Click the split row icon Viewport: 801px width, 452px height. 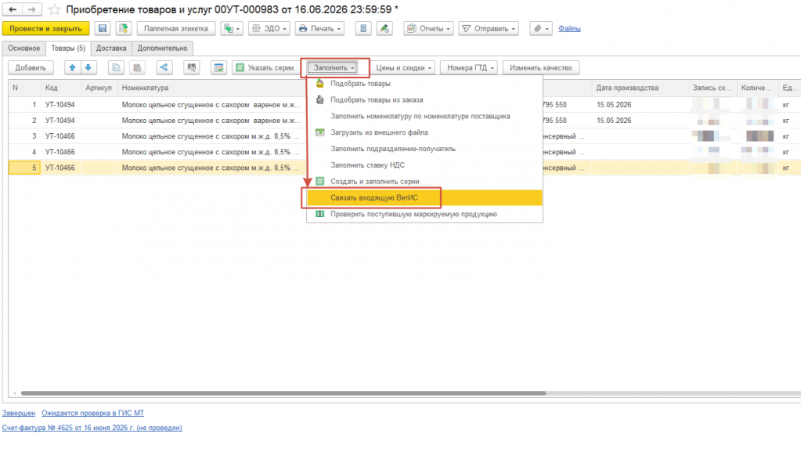pos(164,67)
